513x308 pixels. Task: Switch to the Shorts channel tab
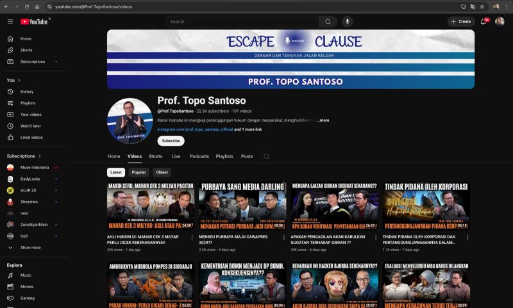coord(155,156)
